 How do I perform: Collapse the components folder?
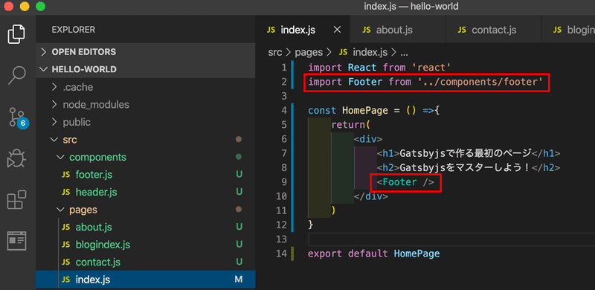point(145,157)
